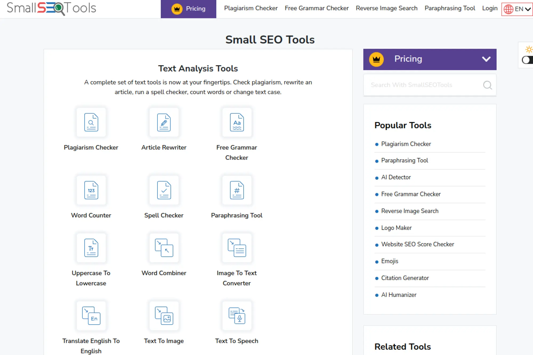Select the Image To Text Converter icon
533x355 pixels.
tap(237, 248)
